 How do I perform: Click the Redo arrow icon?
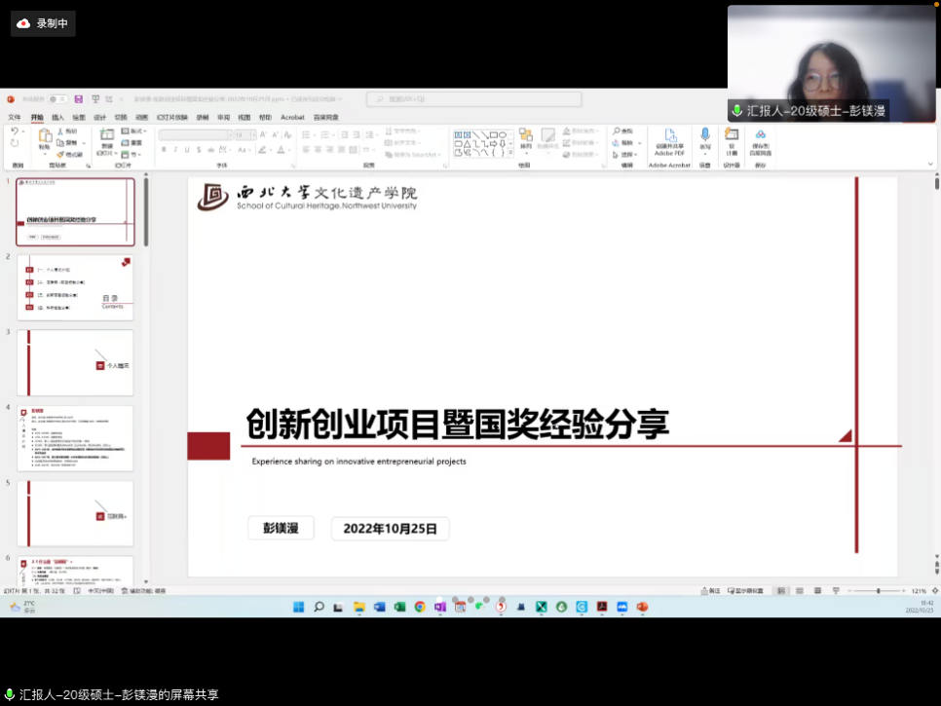[15, 143]
